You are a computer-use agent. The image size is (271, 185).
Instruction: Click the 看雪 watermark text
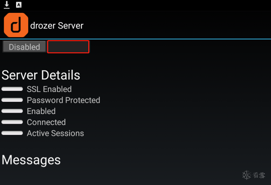click(259, 175)
